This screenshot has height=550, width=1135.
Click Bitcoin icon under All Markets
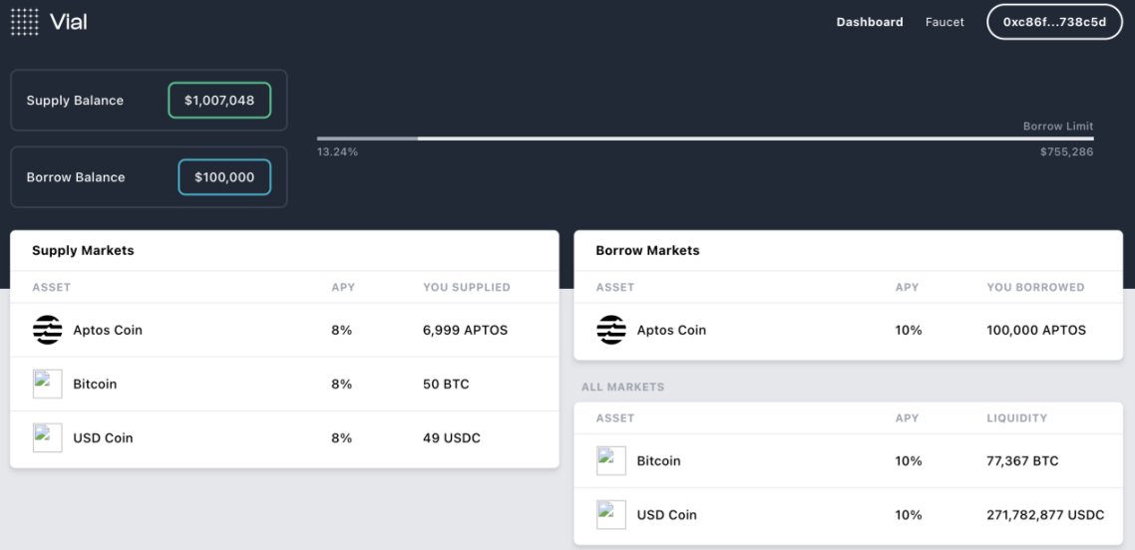point(611,460)
